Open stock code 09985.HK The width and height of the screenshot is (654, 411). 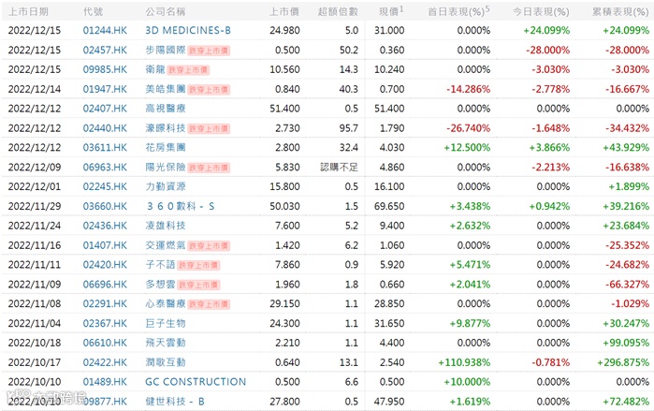[x=105, y=69]
